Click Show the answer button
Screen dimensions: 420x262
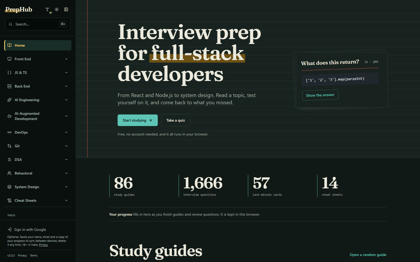pos(320,95)
